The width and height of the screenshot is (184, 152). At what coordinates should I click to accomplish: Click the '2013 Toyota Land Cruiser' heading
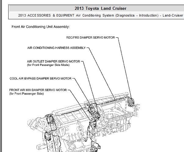click(x=101, y=8)
